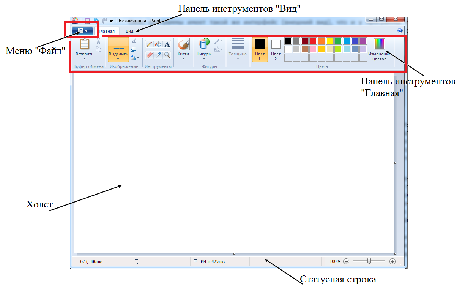457x288 pixels.
Task: Activate the Цвет 2 background color button
Action: 276,49
